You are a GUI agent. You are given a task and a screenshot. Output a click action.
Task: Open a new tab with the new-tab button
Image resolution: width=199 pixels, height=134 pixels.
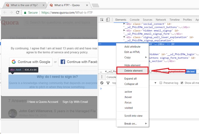(95, 5)
